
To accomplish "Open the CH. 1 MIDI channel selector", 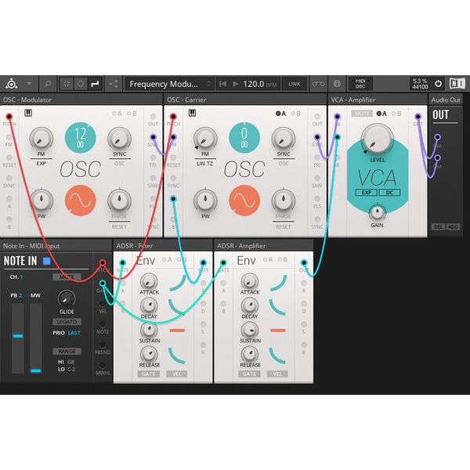I will pyautogui.click(x=16, y=277).
